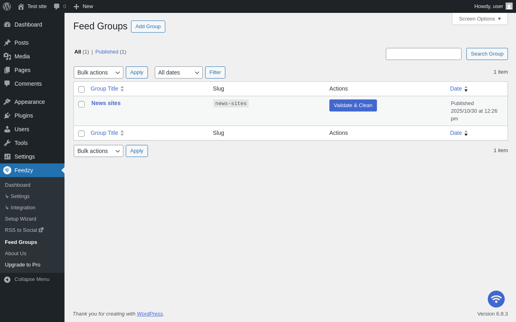Screen dimensions: 516x322
Task: Expand the Screen Options panel
Action: [480, 19]
